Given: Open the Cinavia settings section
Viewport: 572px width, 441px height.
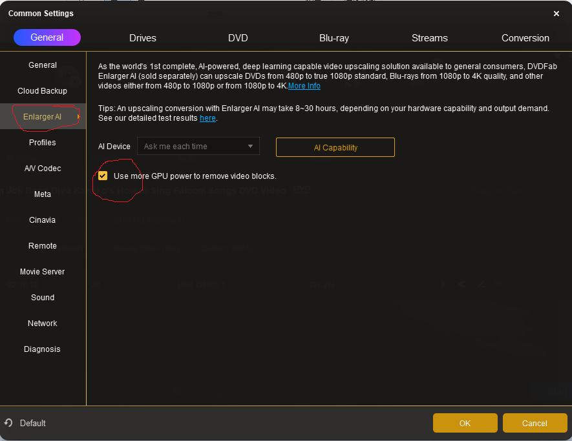Looking at the screenshot, I should pyautogui.click(x=43, y=220).
